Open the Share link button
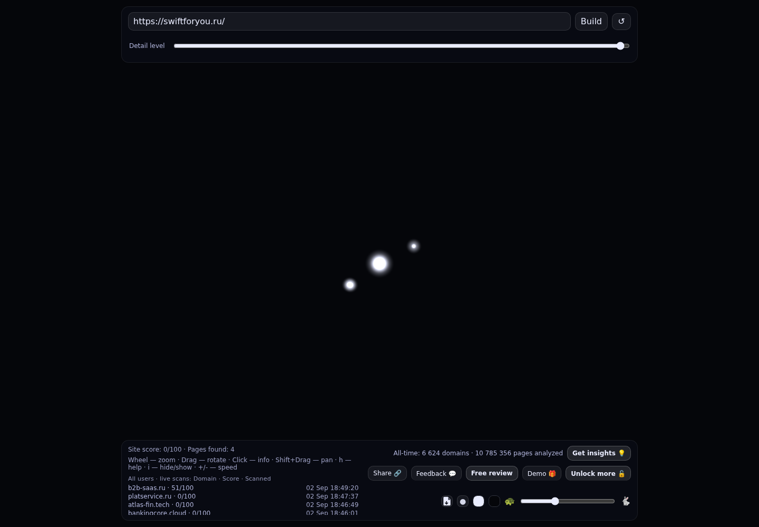Image resolution: width=759 pixels, height=527 pixels. coord(387,473)
